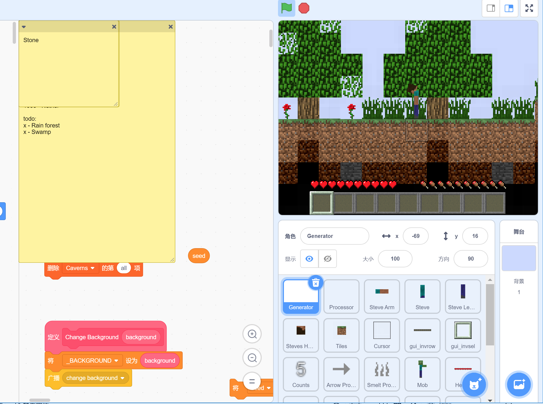Click the background parameter in define block
The width and height of the screenshot is (543, 404).
(141, 337)
